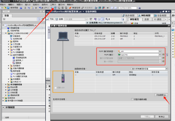Click the start simulation icon

[x=63, y=8]
